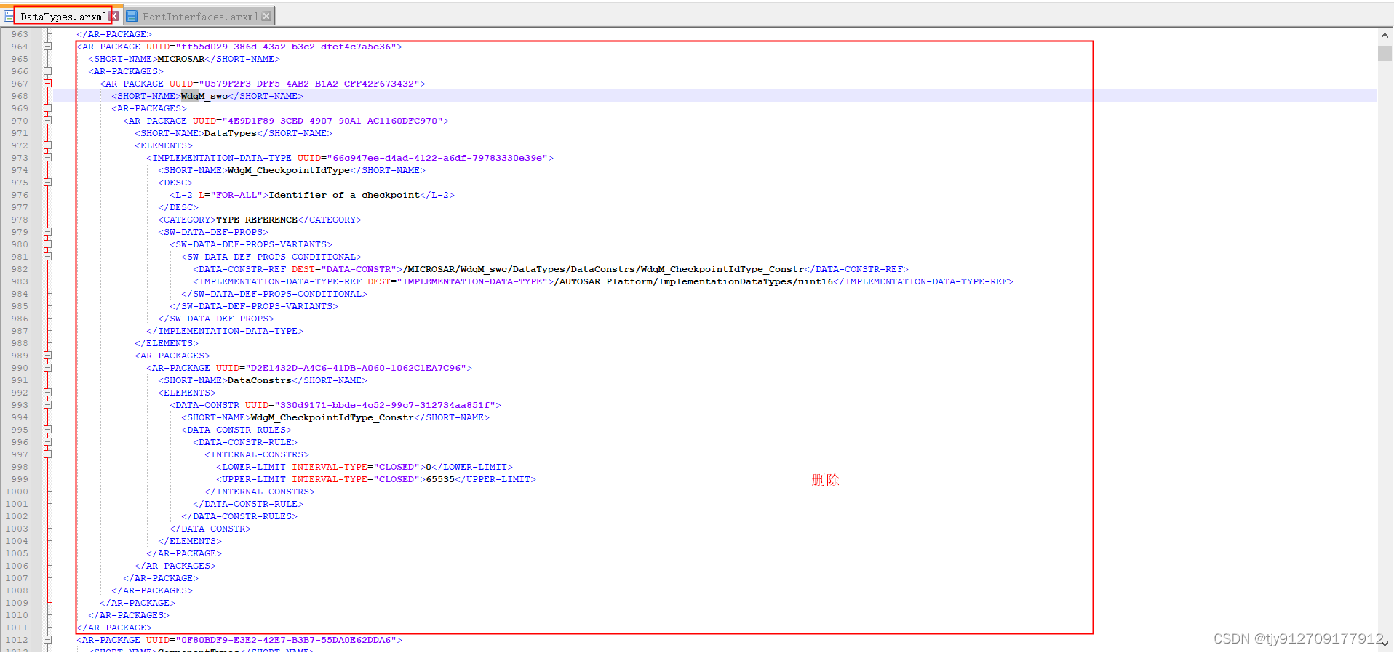Click the save icon on DataTypes.arxml tab
The height and width of the screenshot is (653, 1394).
tap(9, 16)
